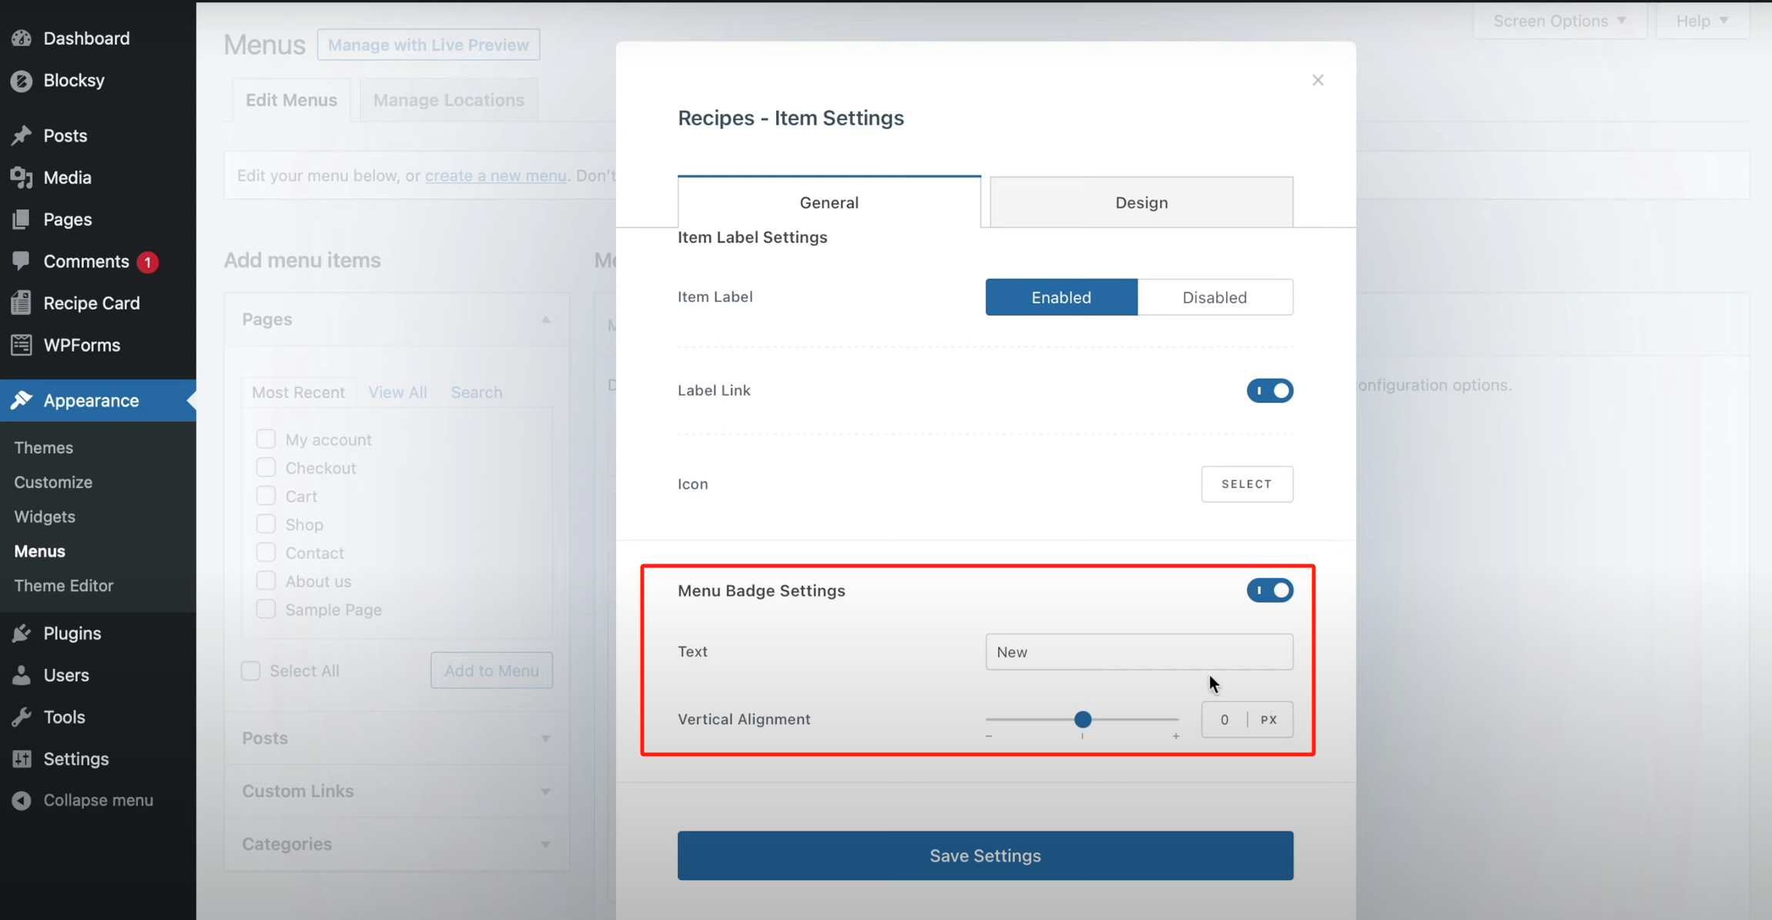The image size is (1772, 920).
Task: Click the Tools wrench icon
Action: point(22,717)
